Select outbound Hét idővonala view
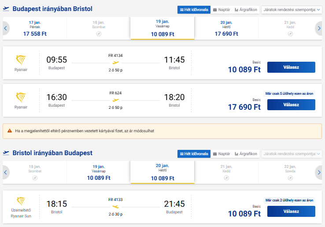The width and height of the screenshot is (325, 227). pyautogui.click(x=194, y=10)
